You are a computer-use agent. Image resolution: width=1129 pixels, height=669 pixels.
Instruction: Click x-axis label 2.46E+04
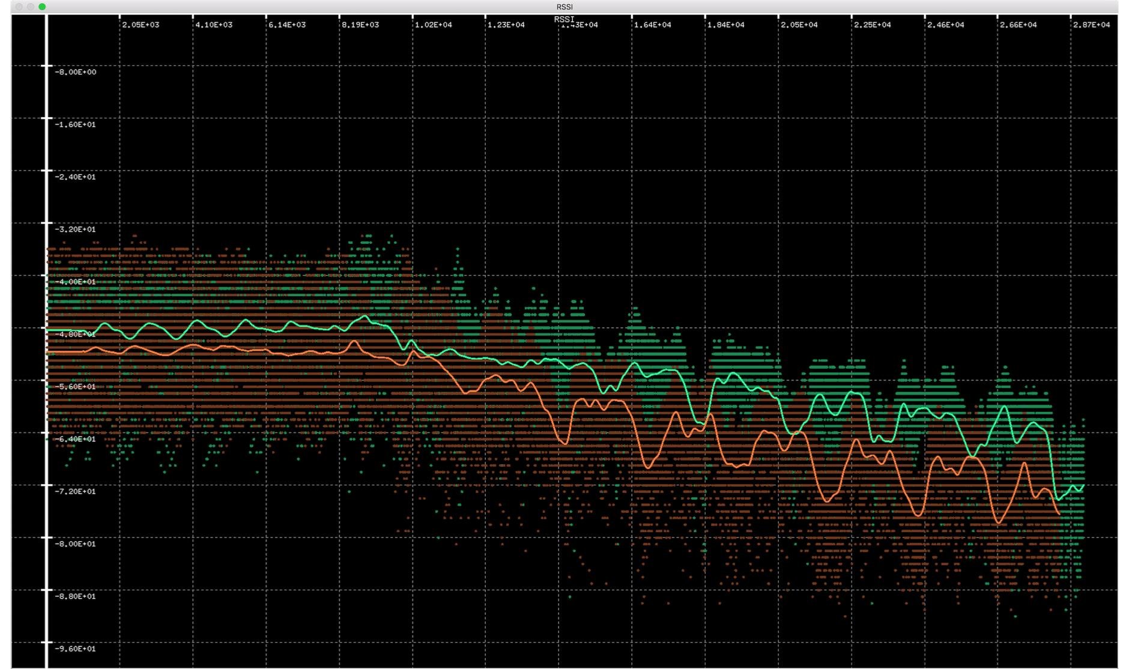(x=946, y=25)
